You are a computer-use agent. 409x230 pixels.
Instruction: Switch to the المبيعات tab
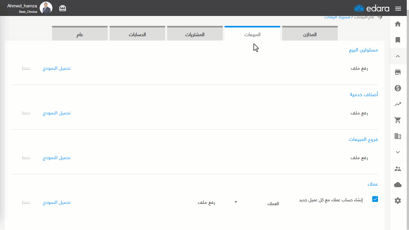252,33
